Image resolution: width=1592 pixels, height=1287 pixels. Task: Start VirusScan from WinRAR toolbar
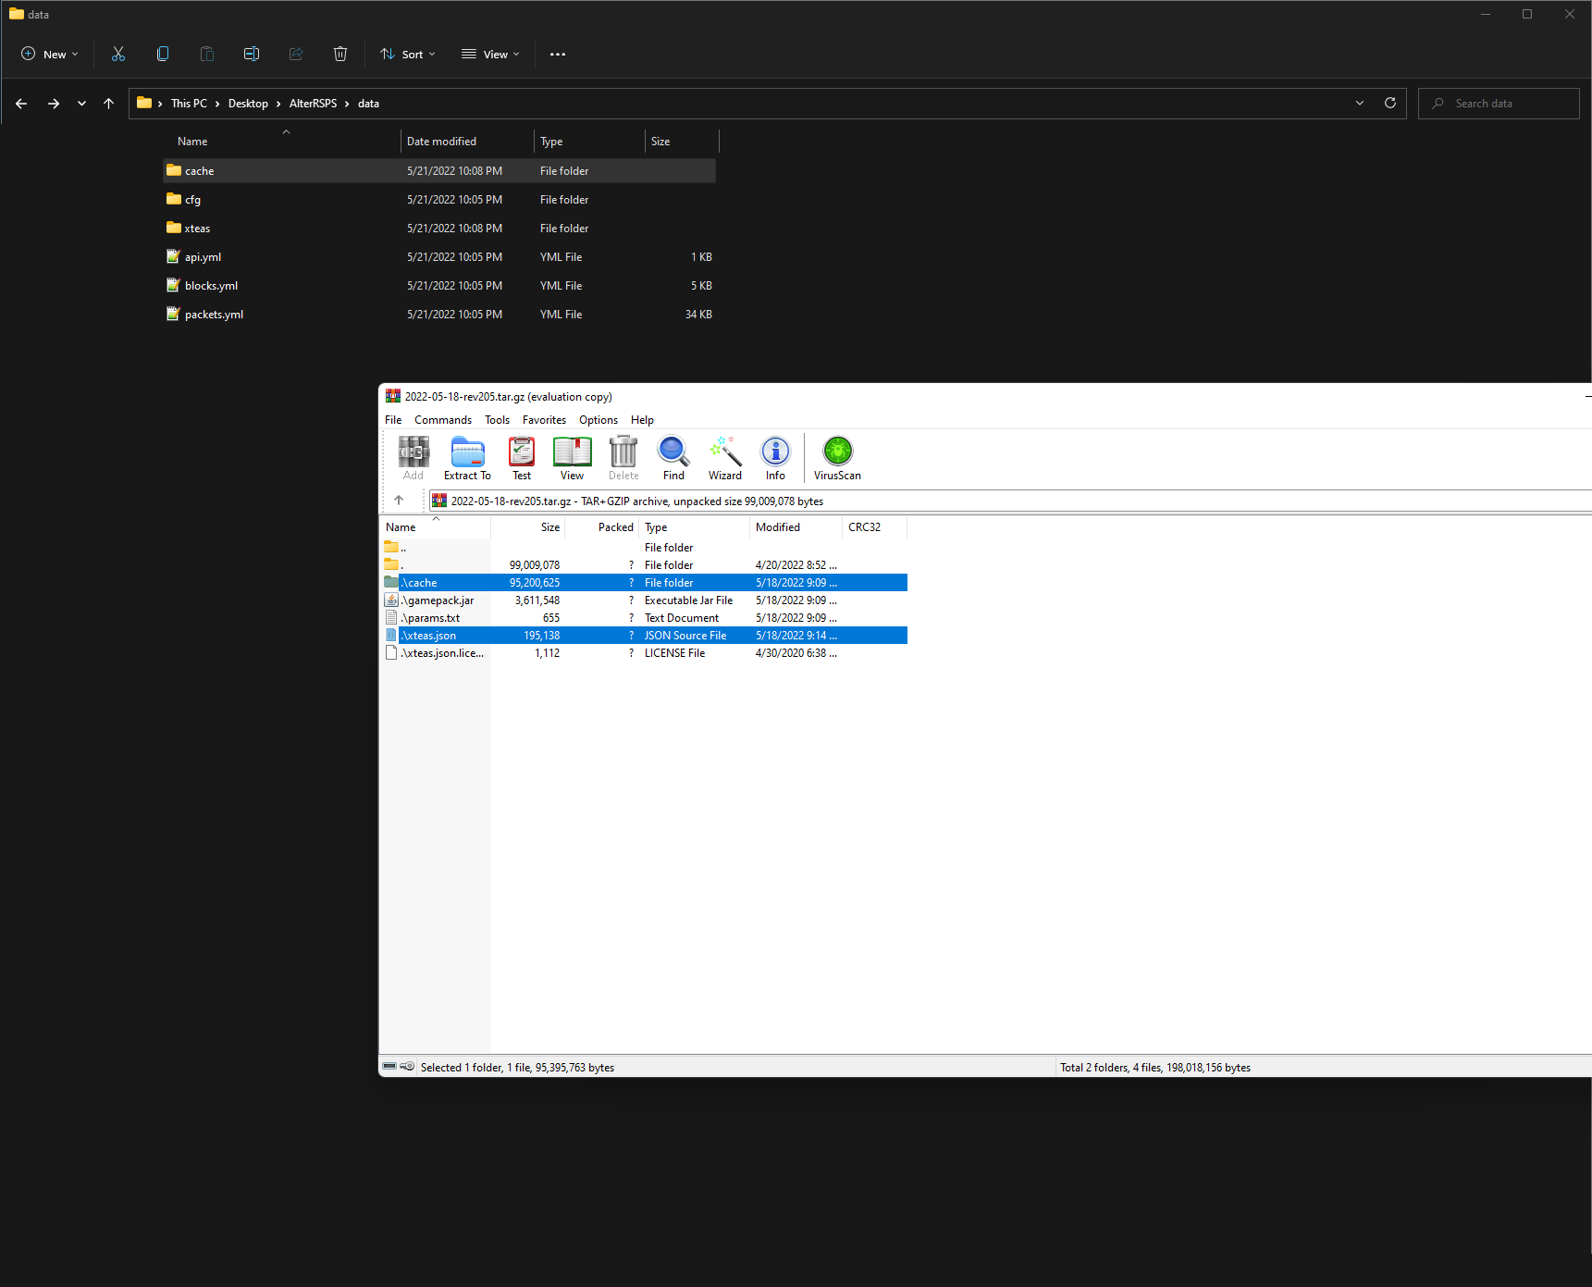point(837,458)
